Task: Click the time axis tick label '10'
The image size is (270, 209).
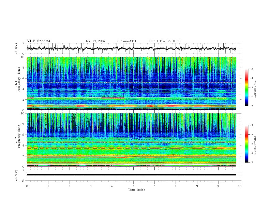Action: point(240,186)
